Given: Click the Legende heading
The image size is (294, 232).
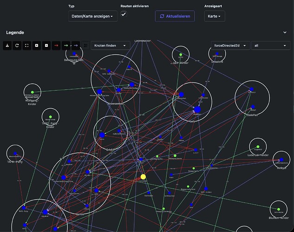Looking at the screenshot, I should pyautogui.click(x=15, y=32).
